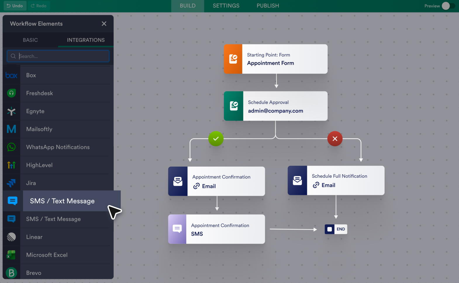459x283 pixels.
Task: Select the INTEGRATIONS tab
Action: coord(86,40)
